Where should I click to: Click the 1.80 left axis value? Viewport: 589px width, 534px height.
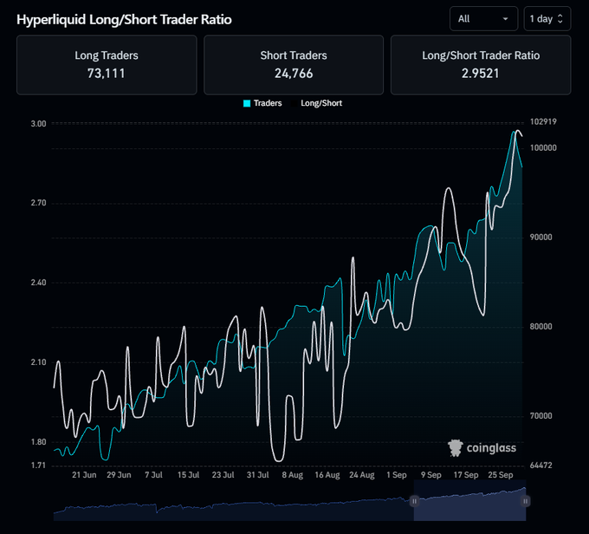(x=38, y=442)
